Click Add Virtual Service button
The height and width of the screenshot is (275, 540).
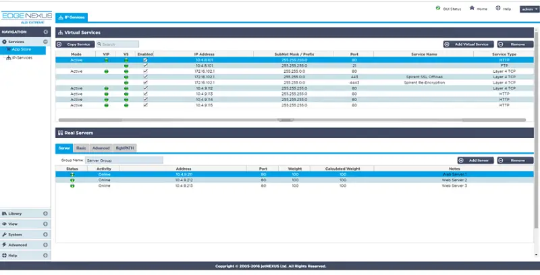(x=468, y=44)
